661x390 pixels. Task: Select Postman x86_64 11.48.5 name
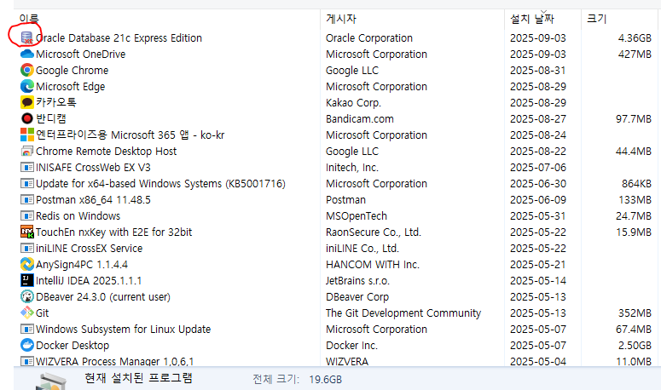93,200
